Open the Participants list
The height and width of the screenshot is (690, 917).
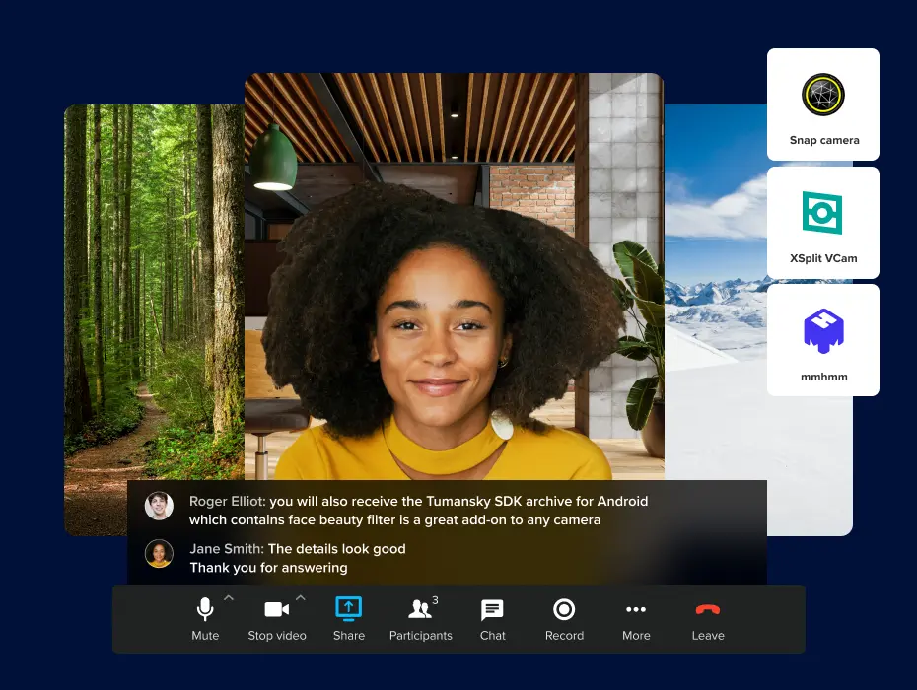421,609
